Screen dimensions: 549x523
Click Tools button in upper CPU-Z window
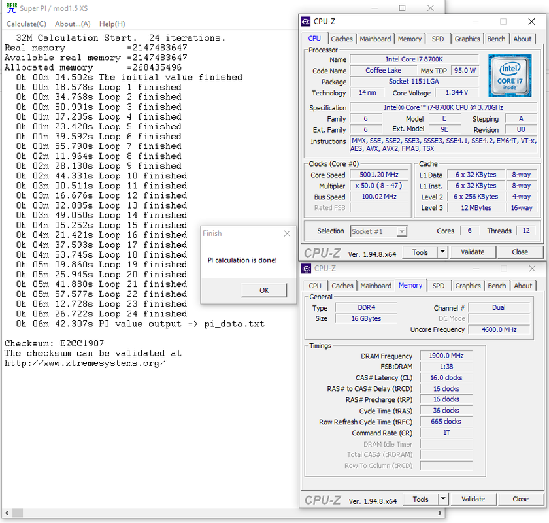420,252
